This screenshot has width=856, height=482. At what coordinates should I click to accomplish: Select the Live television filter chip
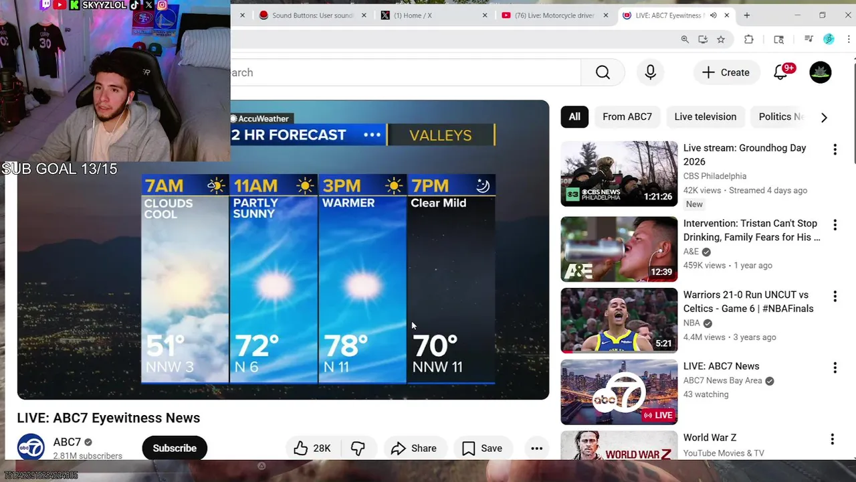(x=705, y=116)
